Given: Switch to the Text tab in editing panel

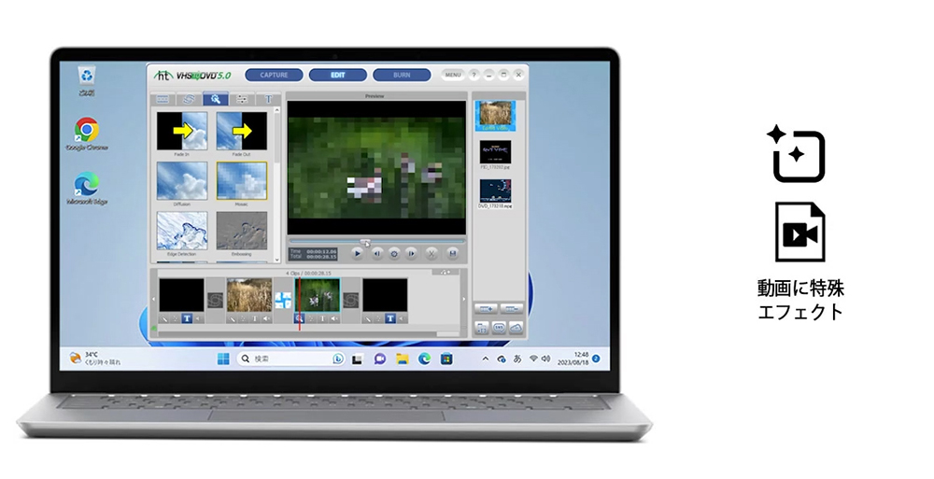Looking at the screenshot, I should coord(269,99).
